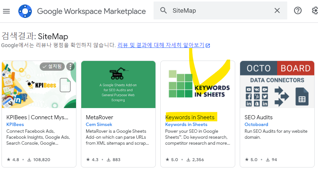The width and height of the screenshot is (318, 172).
Task: Open the Keywords in Sheets logo thumbnail
Action: (198, 85)
